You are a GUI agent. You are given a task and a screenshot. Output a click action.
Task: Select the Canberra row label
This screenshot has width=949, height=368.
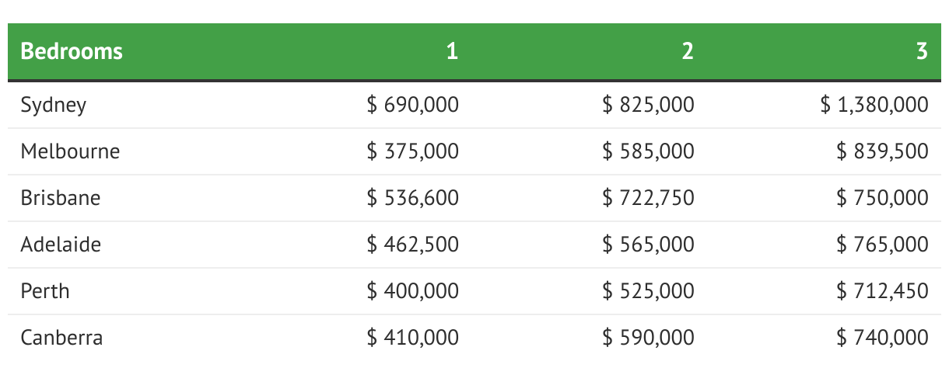click(61, 338)
